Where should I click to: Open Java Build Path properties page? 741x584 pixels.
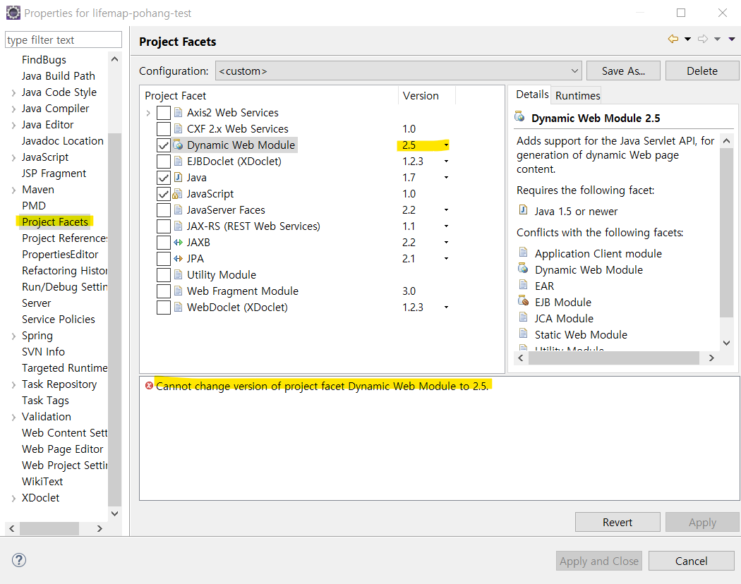[58, 75]
